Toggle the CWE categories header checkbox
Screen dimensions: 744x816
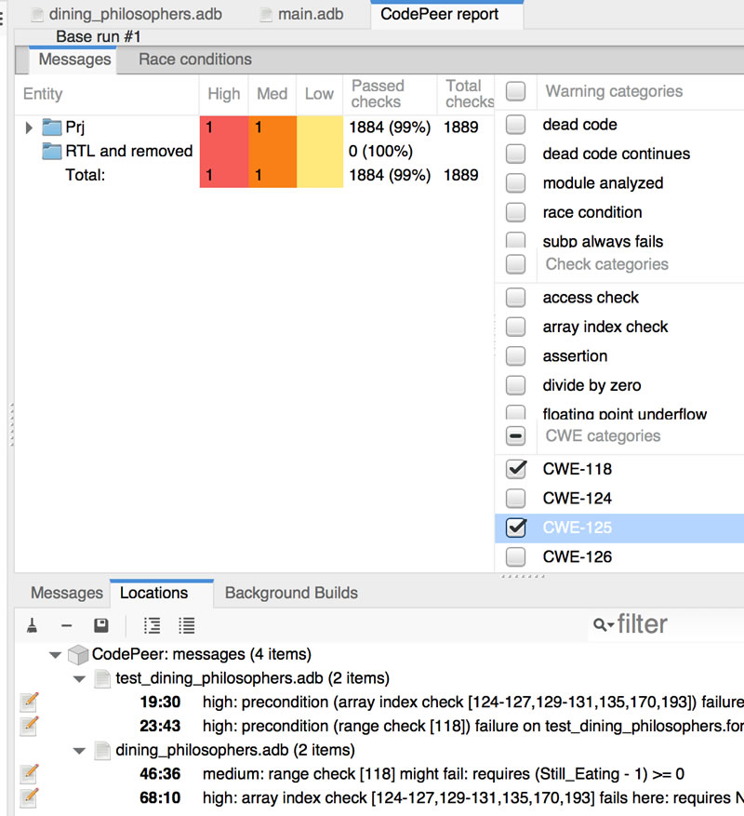point(515,435)
